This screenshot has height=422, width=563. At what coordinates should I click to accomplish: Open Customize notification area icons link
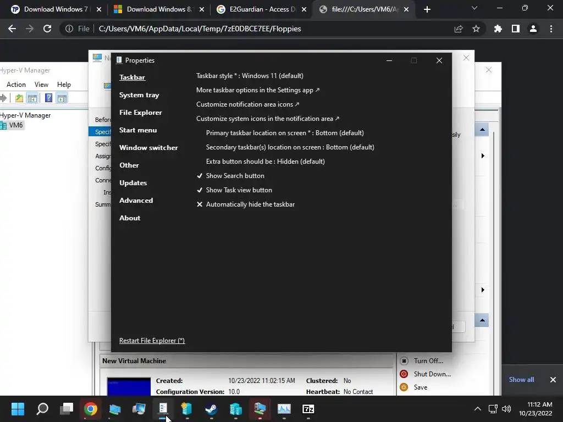point(247,104)
